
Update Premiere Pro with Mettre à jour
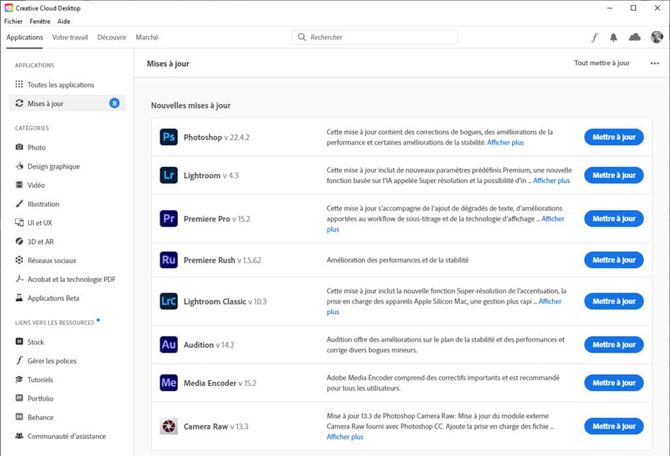614,219
